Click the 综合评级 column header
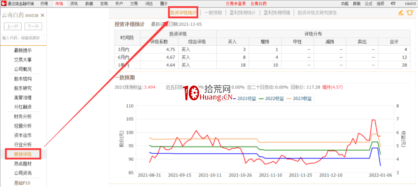Screen dimensions: 418x187 tap(197, 41)
